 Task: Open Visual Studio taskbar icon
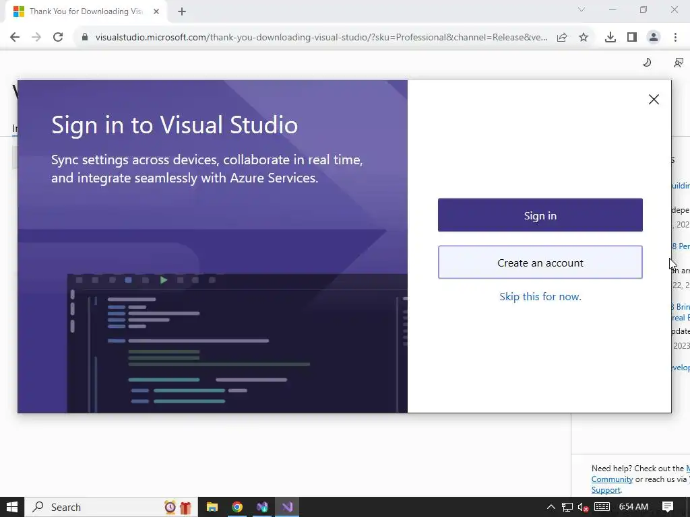point(287,507)
